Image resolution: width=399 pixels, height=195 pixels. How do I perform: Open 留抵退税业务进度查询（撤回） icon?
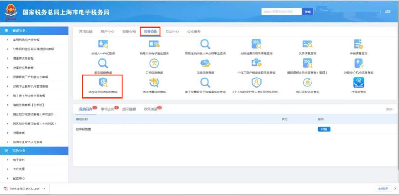[307, 63]
